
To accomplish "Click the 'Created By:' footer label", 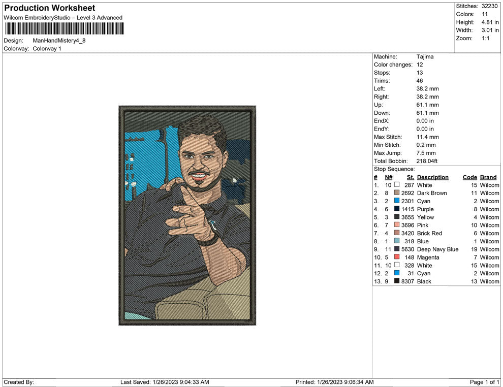I will pyautogui.click(x=19, y=382).
